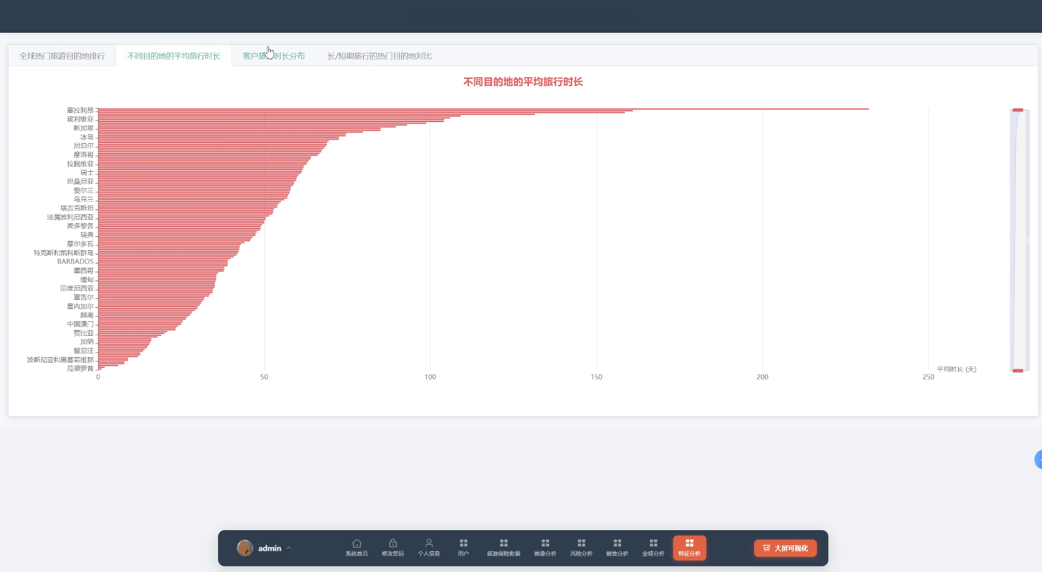Click the 爱尔兰 axis label
The width and height of the screenshot is (1042, 572).
84,191
